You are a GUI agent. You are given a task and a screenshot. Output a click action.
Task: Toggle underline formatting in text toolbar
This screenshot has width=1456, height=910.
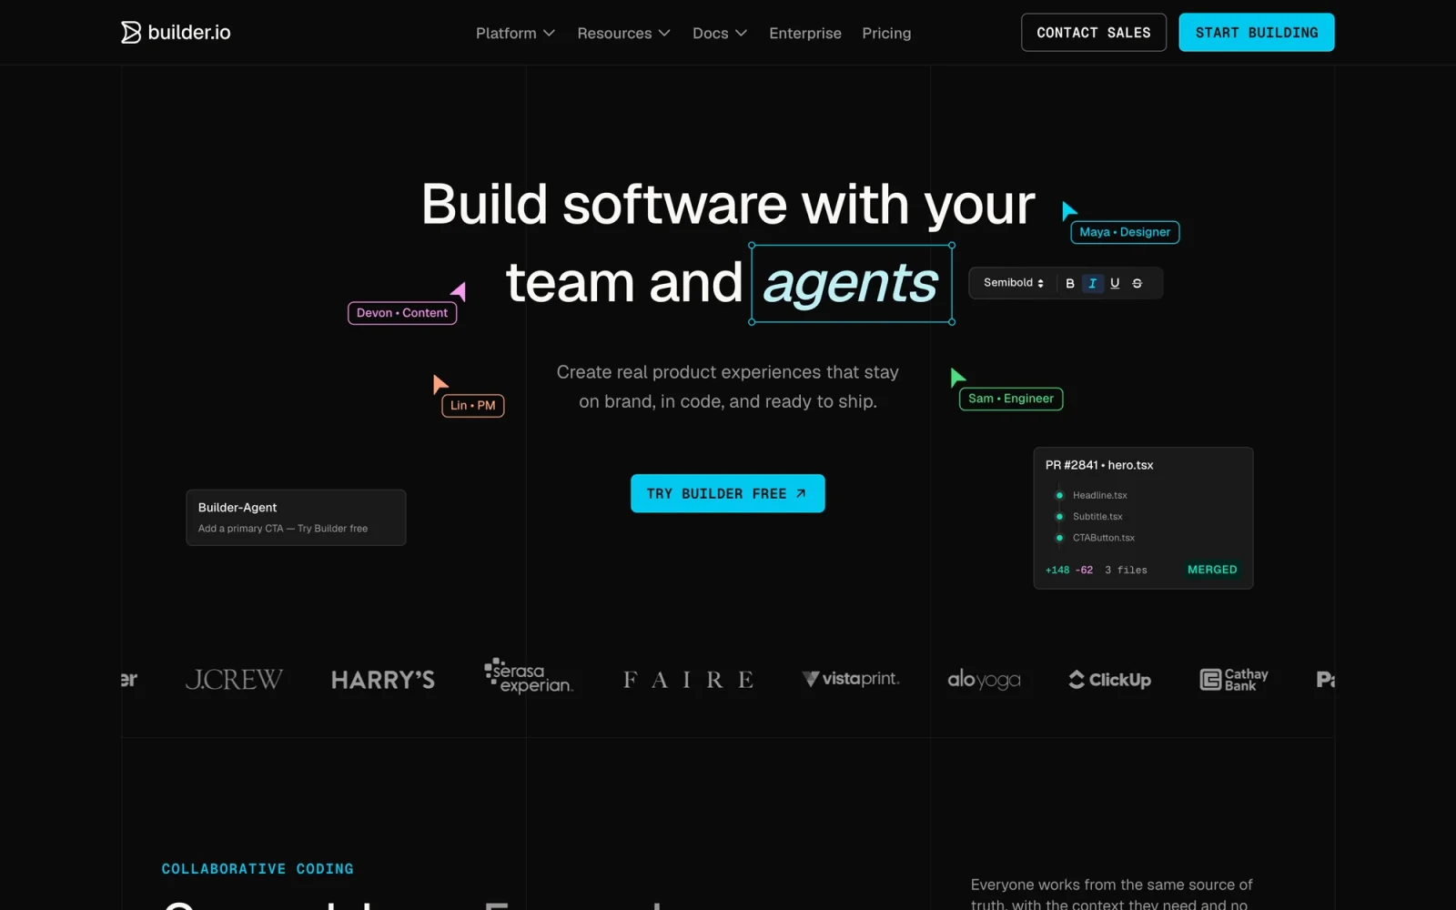1115,283
